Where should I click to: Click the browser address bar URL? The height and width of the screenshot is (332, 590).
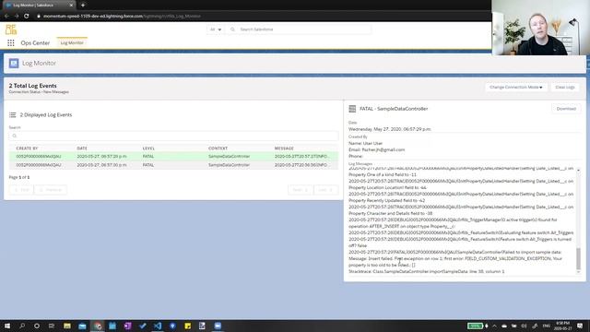122,17
